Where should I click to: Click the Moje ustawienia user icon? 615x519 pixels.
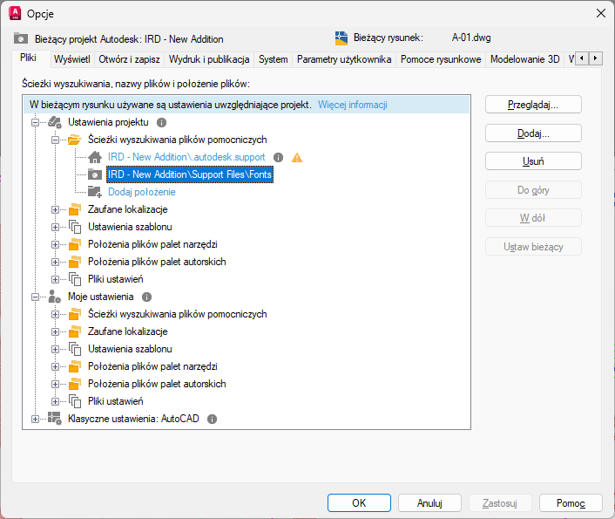(56, 297)
